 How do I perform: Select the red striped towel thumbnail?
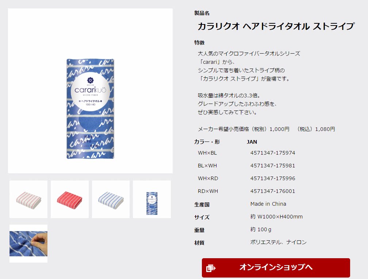pos(70,199)
